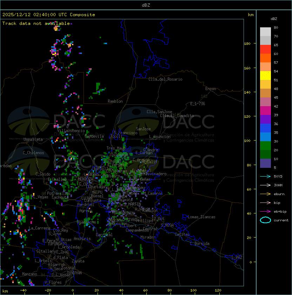
Task: Click the Potrerillos map label
Action: click(59, 193)
